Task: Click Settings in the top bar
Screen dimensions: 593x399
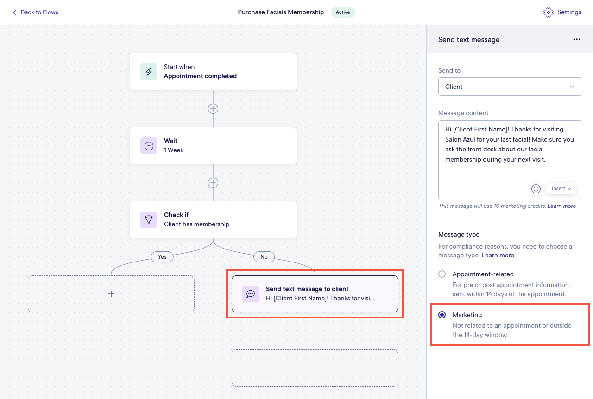Action: click(569, 12)
